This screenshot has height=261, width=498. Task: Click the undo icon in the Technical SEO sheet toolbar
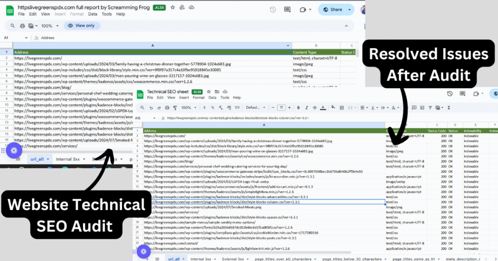point(151,108)
